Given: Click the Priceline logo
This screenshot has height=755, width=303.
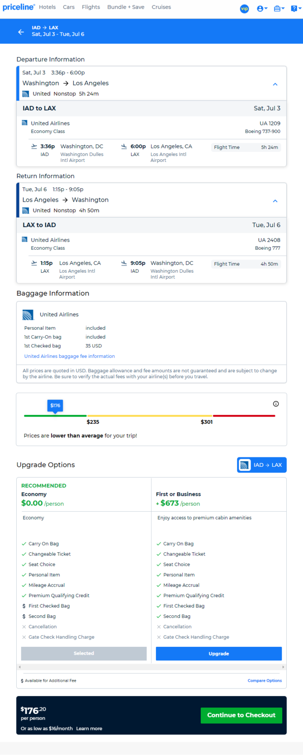Looking at the screenshot, I should [x=19, y=7].
